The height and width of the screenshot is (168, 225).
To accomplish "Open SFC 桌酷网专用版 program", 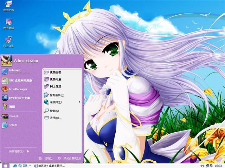I will pos(17,80).
